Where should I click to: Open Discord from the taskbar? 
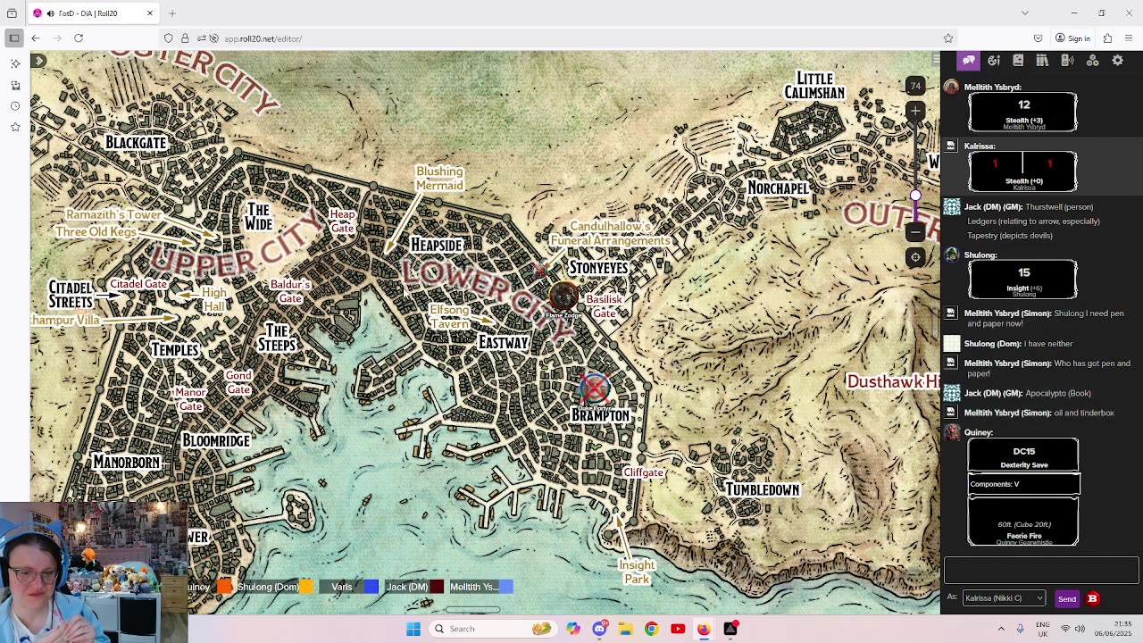[599, 629]
